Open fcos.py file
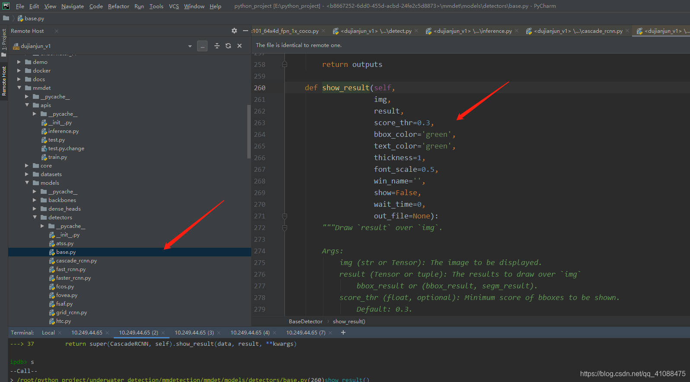 [x=65, y=287]
